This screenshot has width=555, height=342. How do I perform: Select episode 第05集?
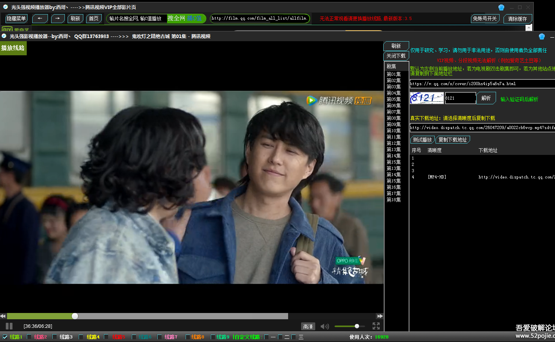(x=393, y=99)
